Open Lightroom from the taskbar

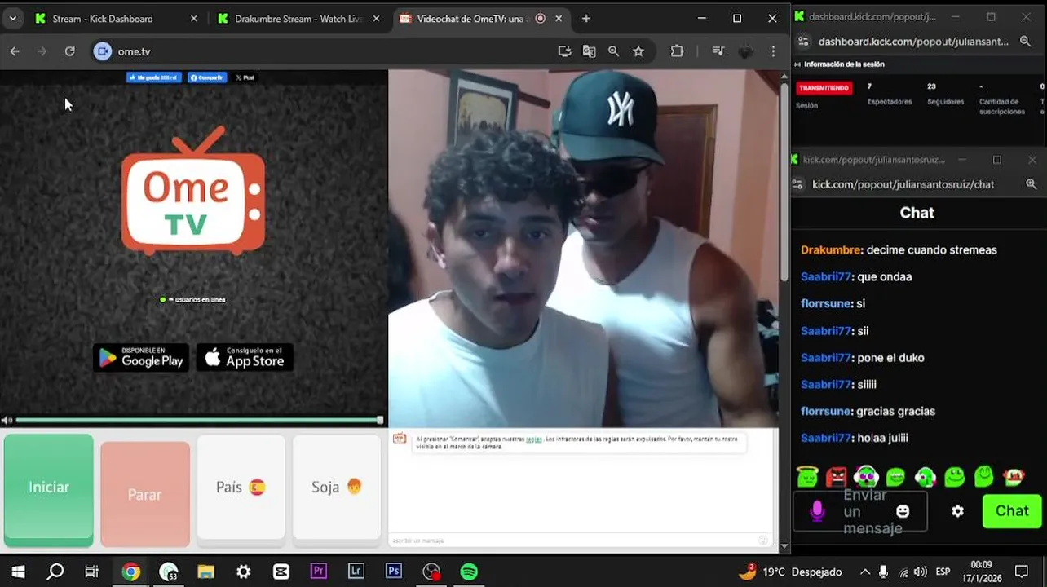356,572
